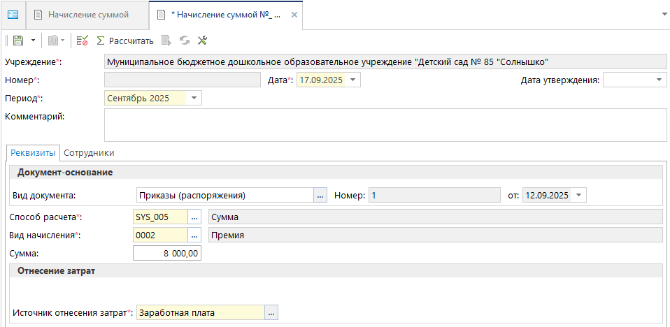Open the Вид документа lookup ellipsis button
Screen dimensions: 670x327
[320, 195]
